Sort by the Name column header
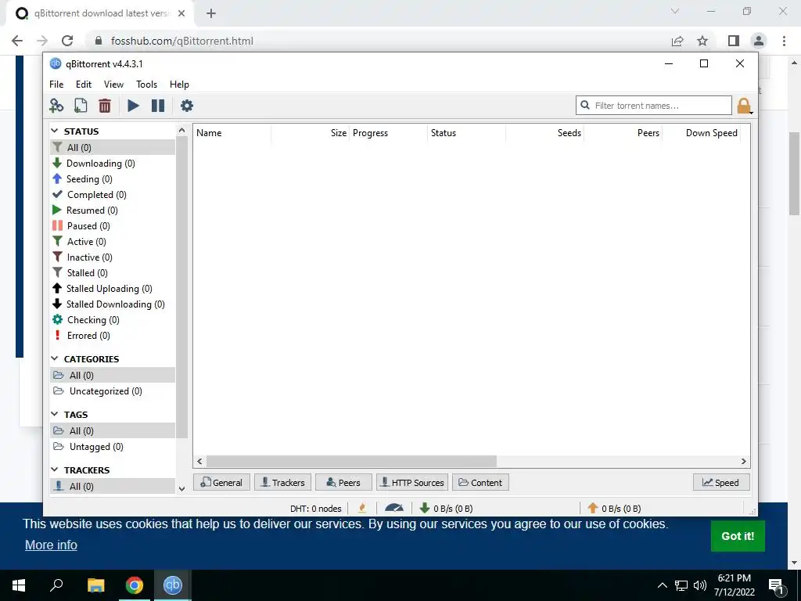Screen dimensions: 801x601 [x=232, y=133]
